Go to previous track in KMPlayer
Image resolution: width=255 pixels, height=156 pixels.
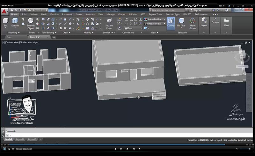[x=121, y=149]
